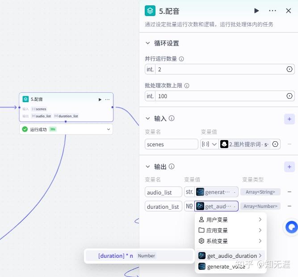Open audio_list value selector generat…
Image resolution: width=298 pixels, height=277 pixels.
[216, 192]
